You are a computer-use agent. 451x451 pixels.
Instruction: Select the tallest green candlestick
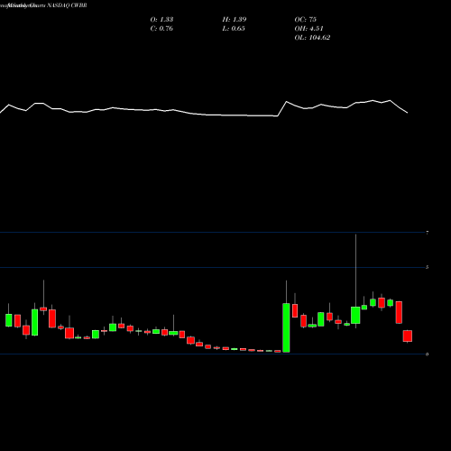(x=286, y=327)
